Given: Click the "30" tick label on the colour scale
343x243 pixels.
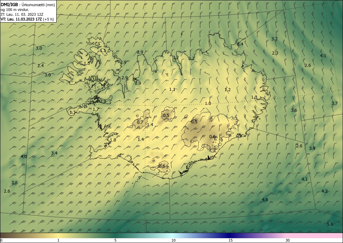Looking at the screenshot, I should 288,241.
